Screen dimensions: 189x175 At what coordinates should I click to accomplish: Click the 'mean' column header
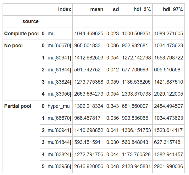coord(96,9)
